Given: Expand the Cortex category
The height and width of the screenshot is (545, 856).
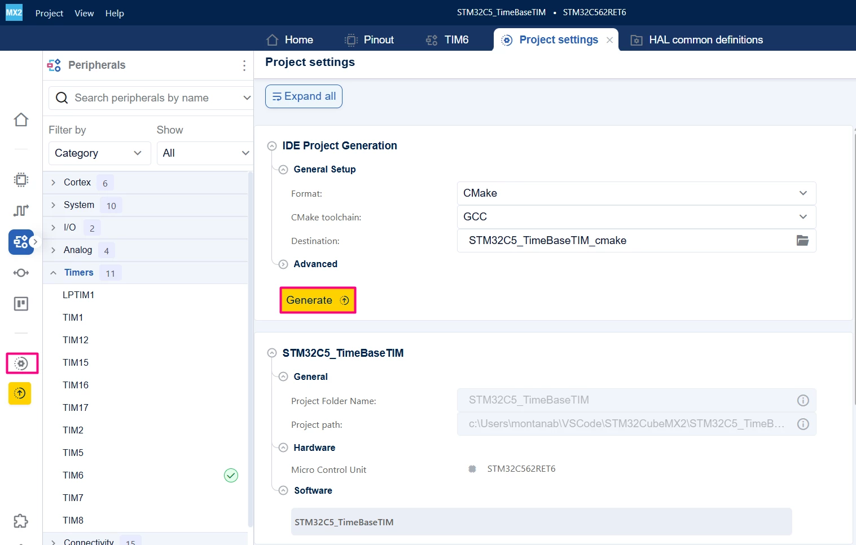Looking at the screenshot, I should point(54,183).
